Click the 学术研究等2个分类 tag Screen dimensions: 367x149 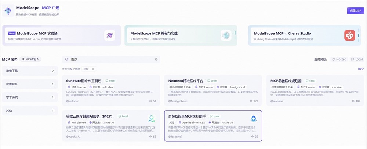coord(180,87)
